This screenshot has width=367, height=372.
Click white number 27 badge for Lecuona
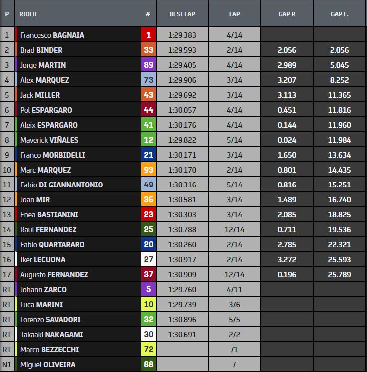(148, 259)
